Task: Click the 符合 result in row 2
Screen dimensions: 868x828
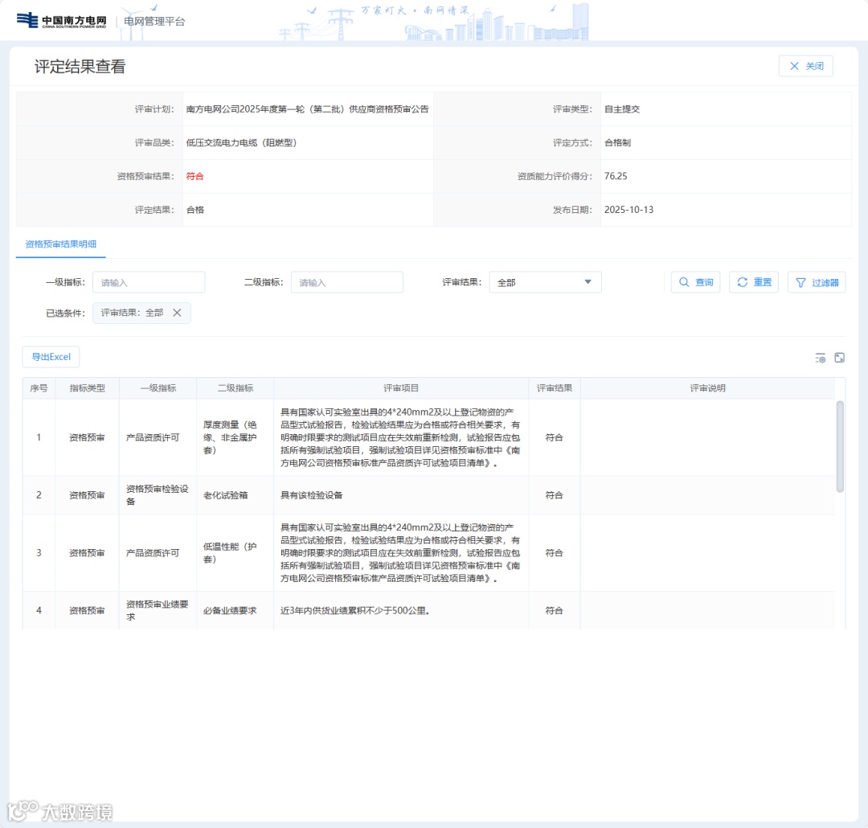Action: pyautogui.click(x=554, y=495)
